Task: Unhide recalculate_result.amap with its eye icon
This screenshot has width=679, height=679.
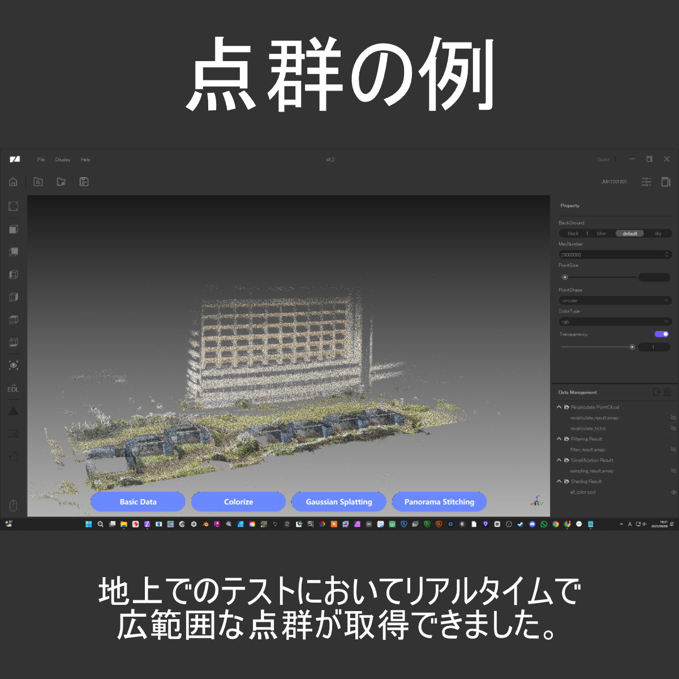Action: [x=673, y=418]
